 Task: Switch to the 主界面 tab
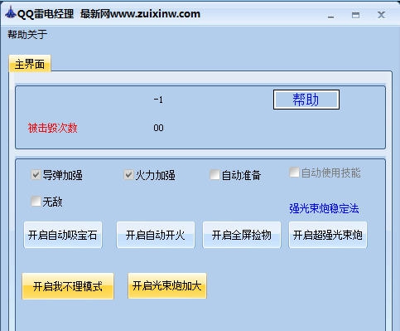click(30, 64)
